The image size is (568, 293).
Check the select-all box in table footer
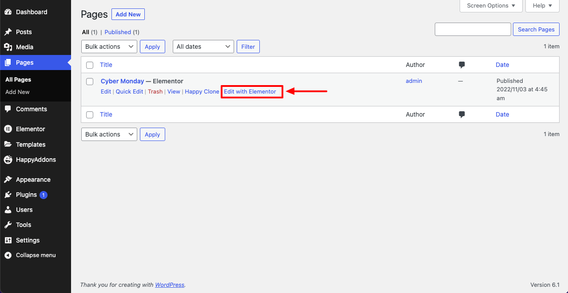(90, 115)
